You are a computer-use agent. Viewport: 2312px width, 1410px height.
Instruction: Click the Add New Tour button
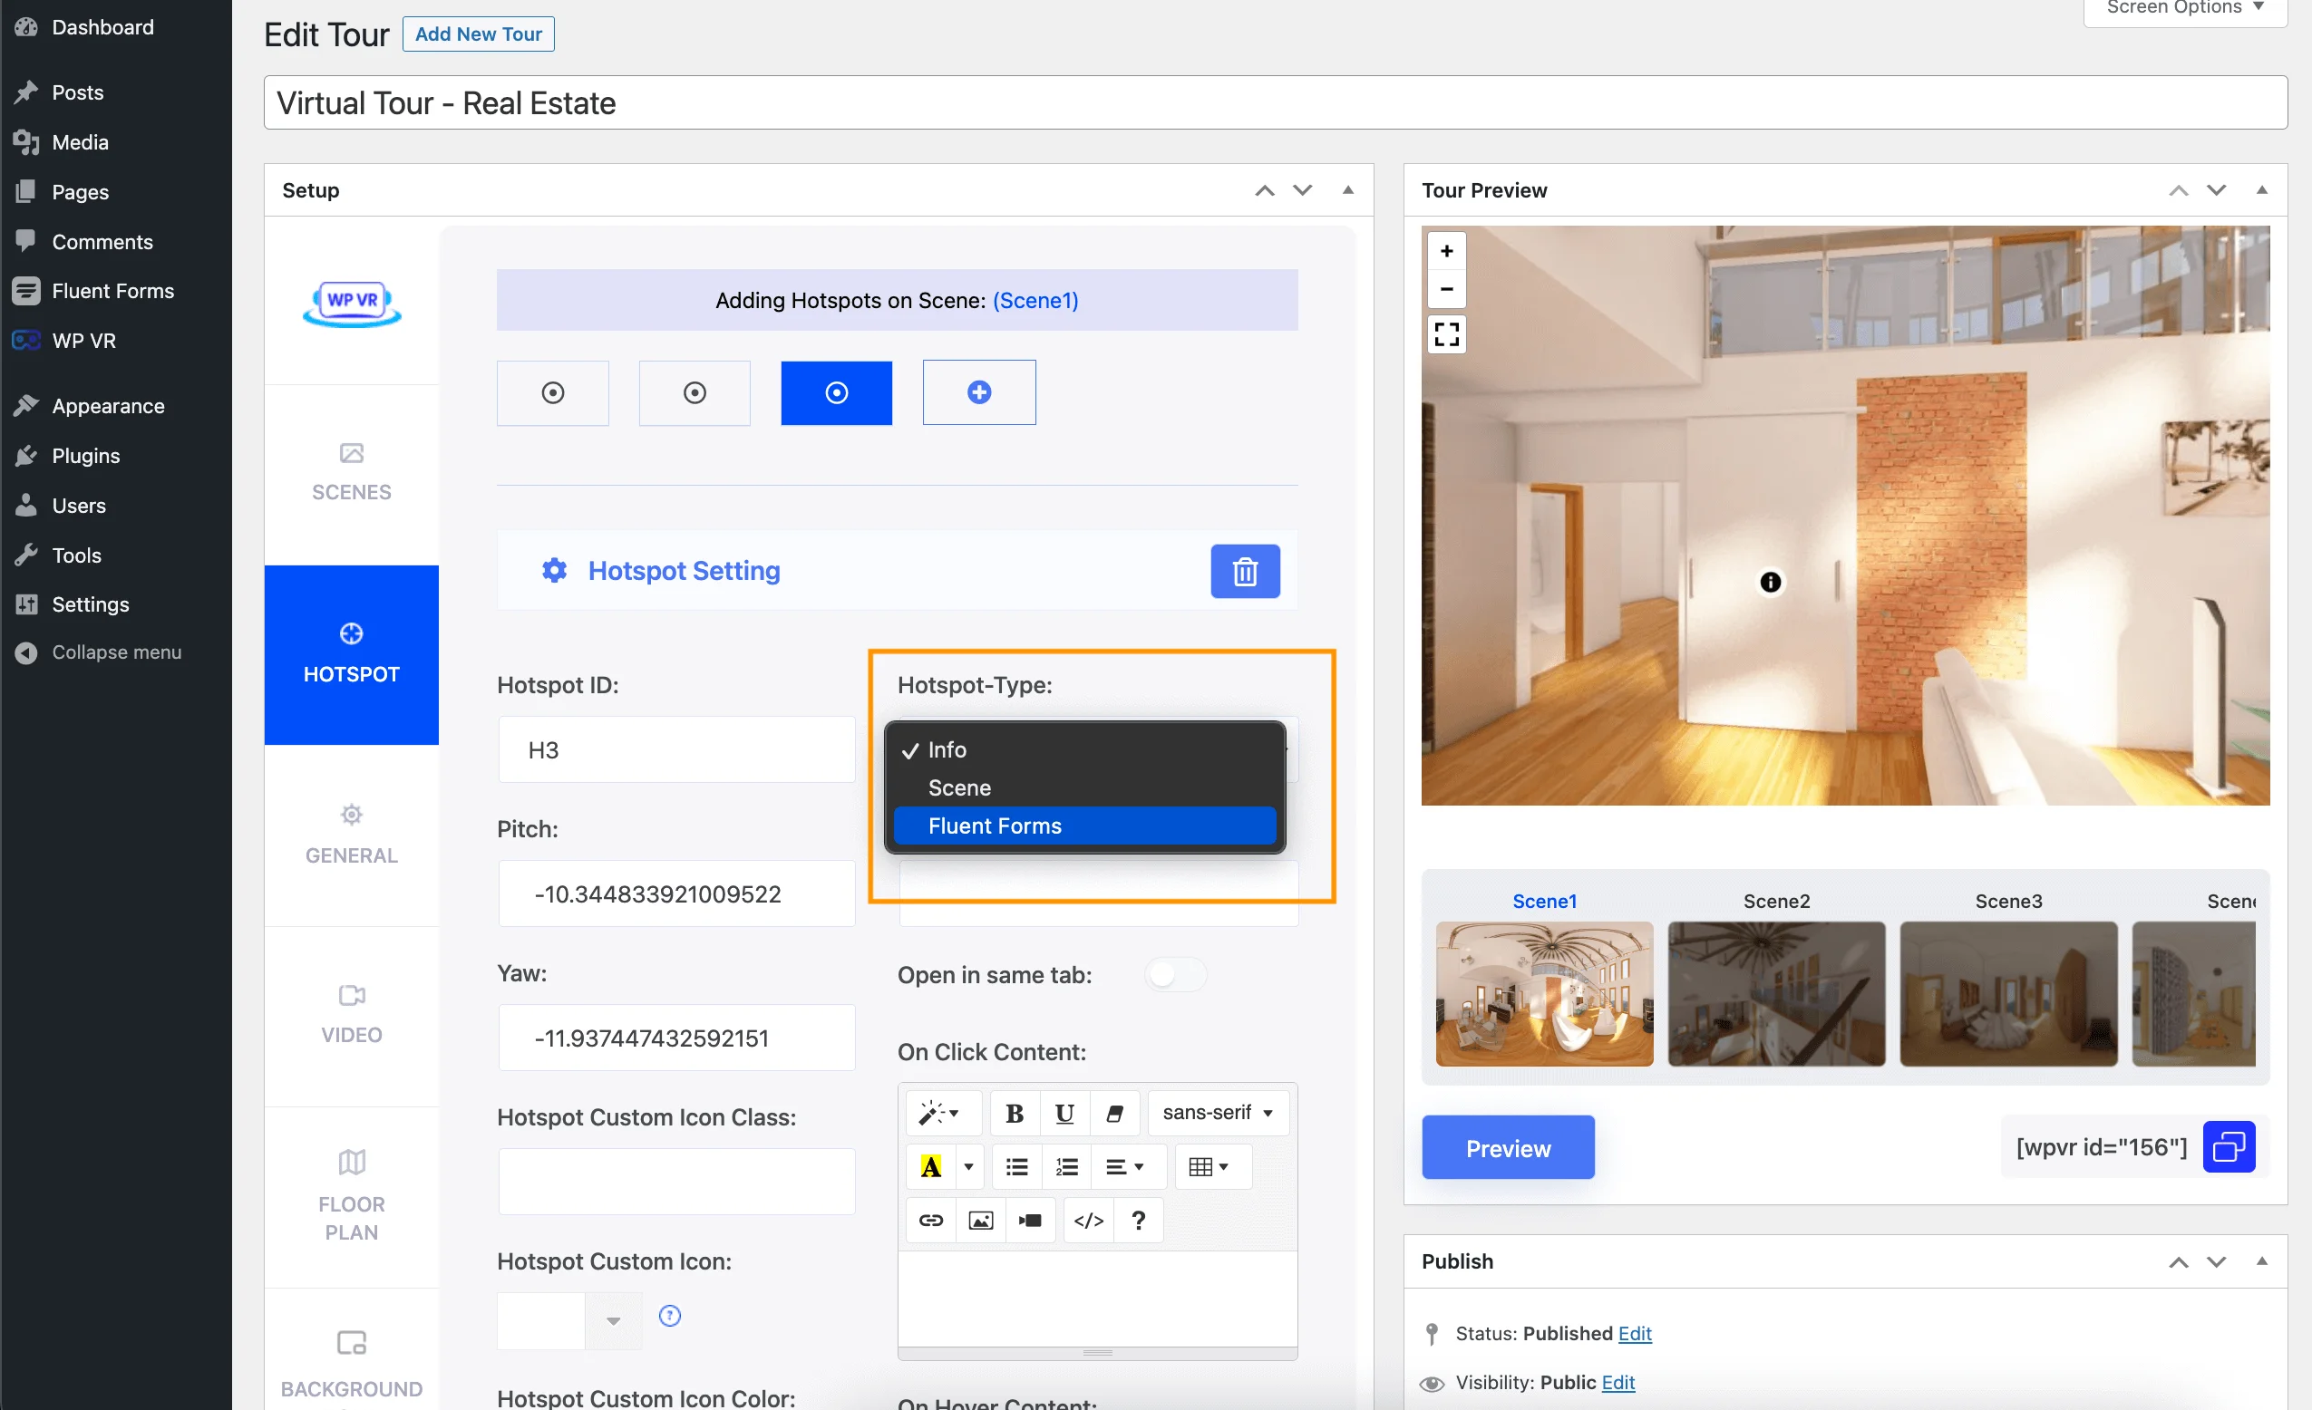(x=477, y=33)
